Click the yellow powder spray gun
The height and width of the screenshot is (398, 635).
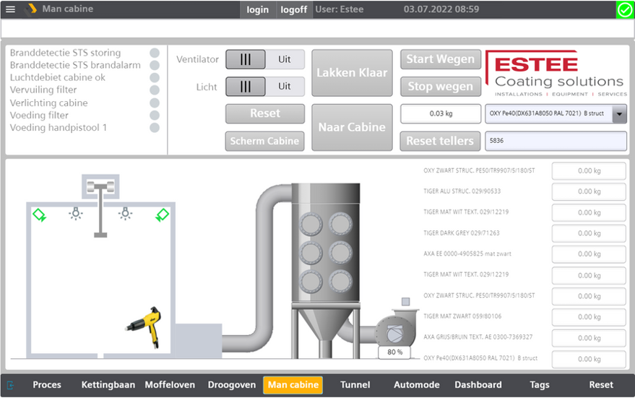144,327
